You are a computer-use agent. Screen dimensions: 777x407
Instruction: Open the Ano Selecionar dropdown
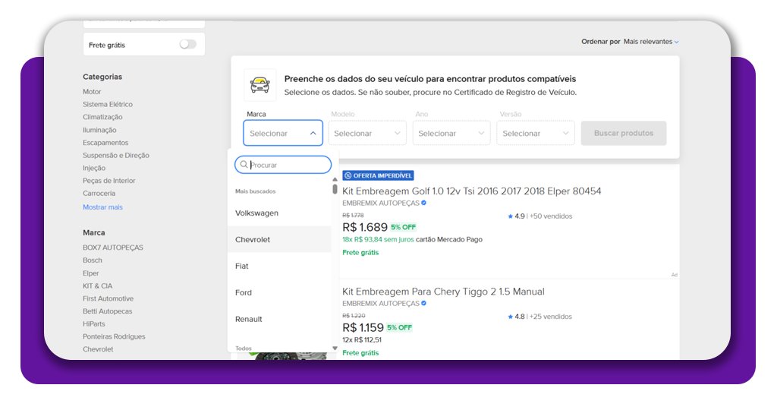click(x=451, y=133)
